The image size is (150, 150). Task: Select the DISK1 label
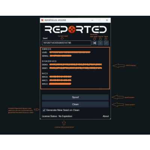coord(45,68)
